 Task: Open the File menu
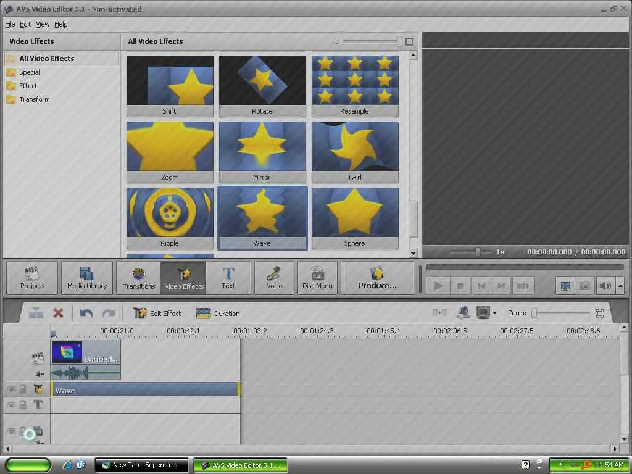point(10,24)
